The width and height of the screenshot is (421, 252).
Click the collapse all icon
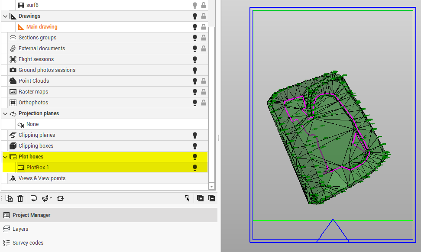(211, 198)
